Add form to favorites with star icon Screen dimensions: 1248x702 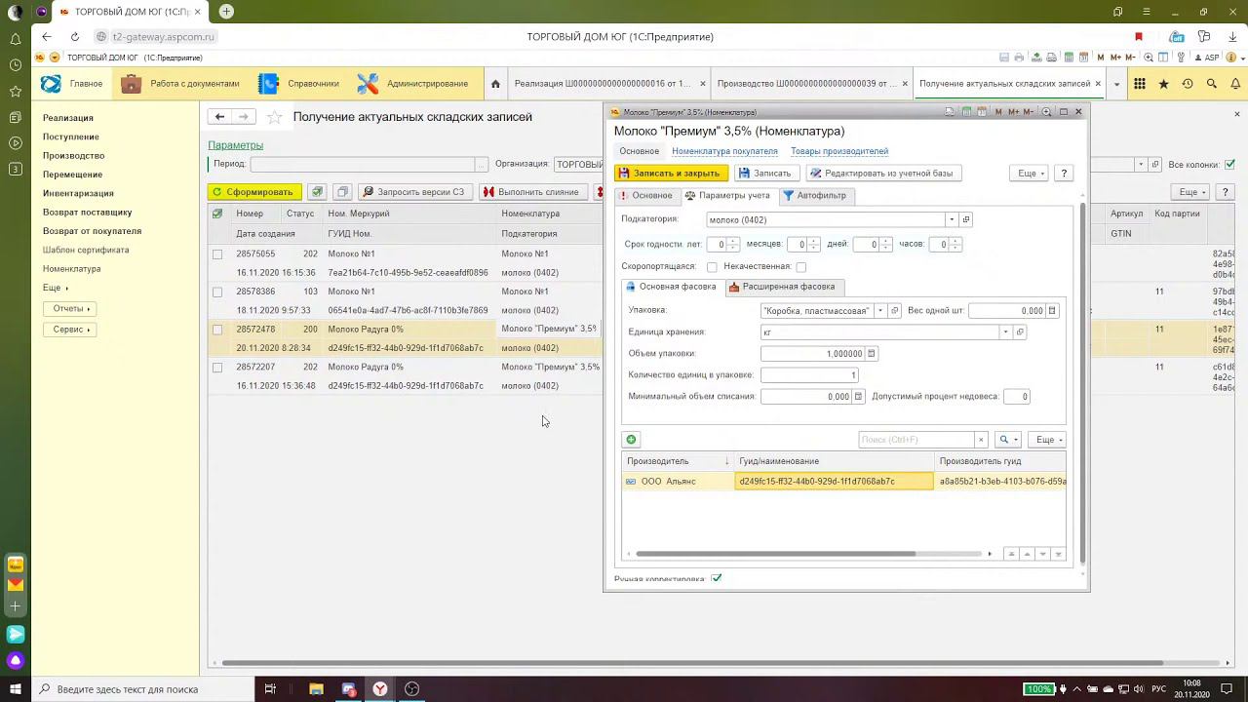(275, 117)
